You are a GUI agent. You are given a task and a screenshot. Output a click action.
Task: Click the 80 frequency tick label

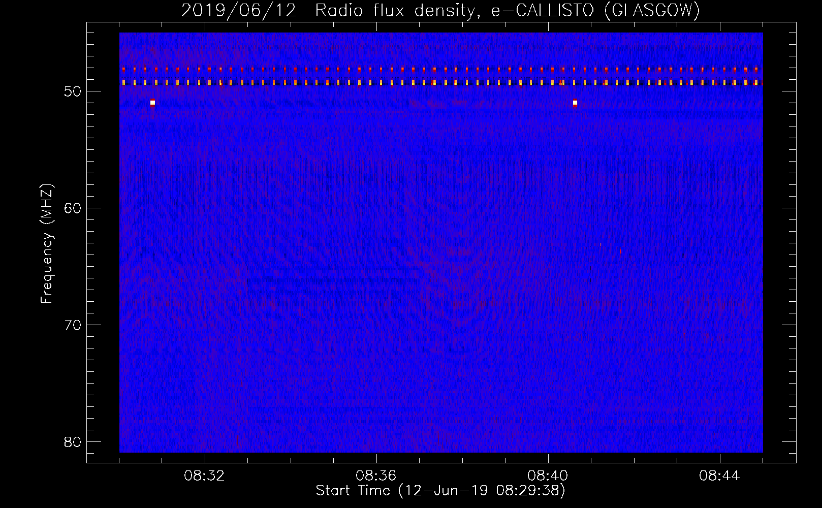click(x=73, y=442)
